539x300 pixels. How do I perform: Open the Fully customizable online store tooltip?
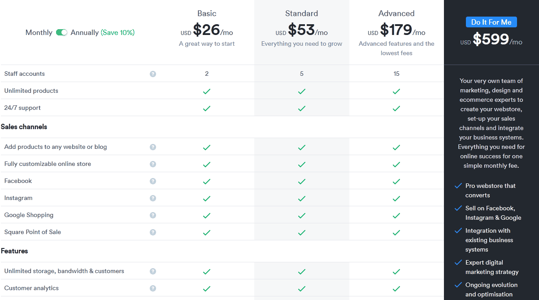pos(153,164)
